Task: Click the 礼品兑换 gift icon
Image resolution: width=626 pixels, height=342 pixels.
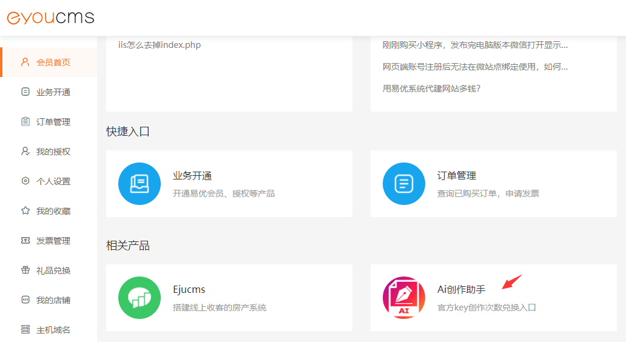Action: coord(25,270)
